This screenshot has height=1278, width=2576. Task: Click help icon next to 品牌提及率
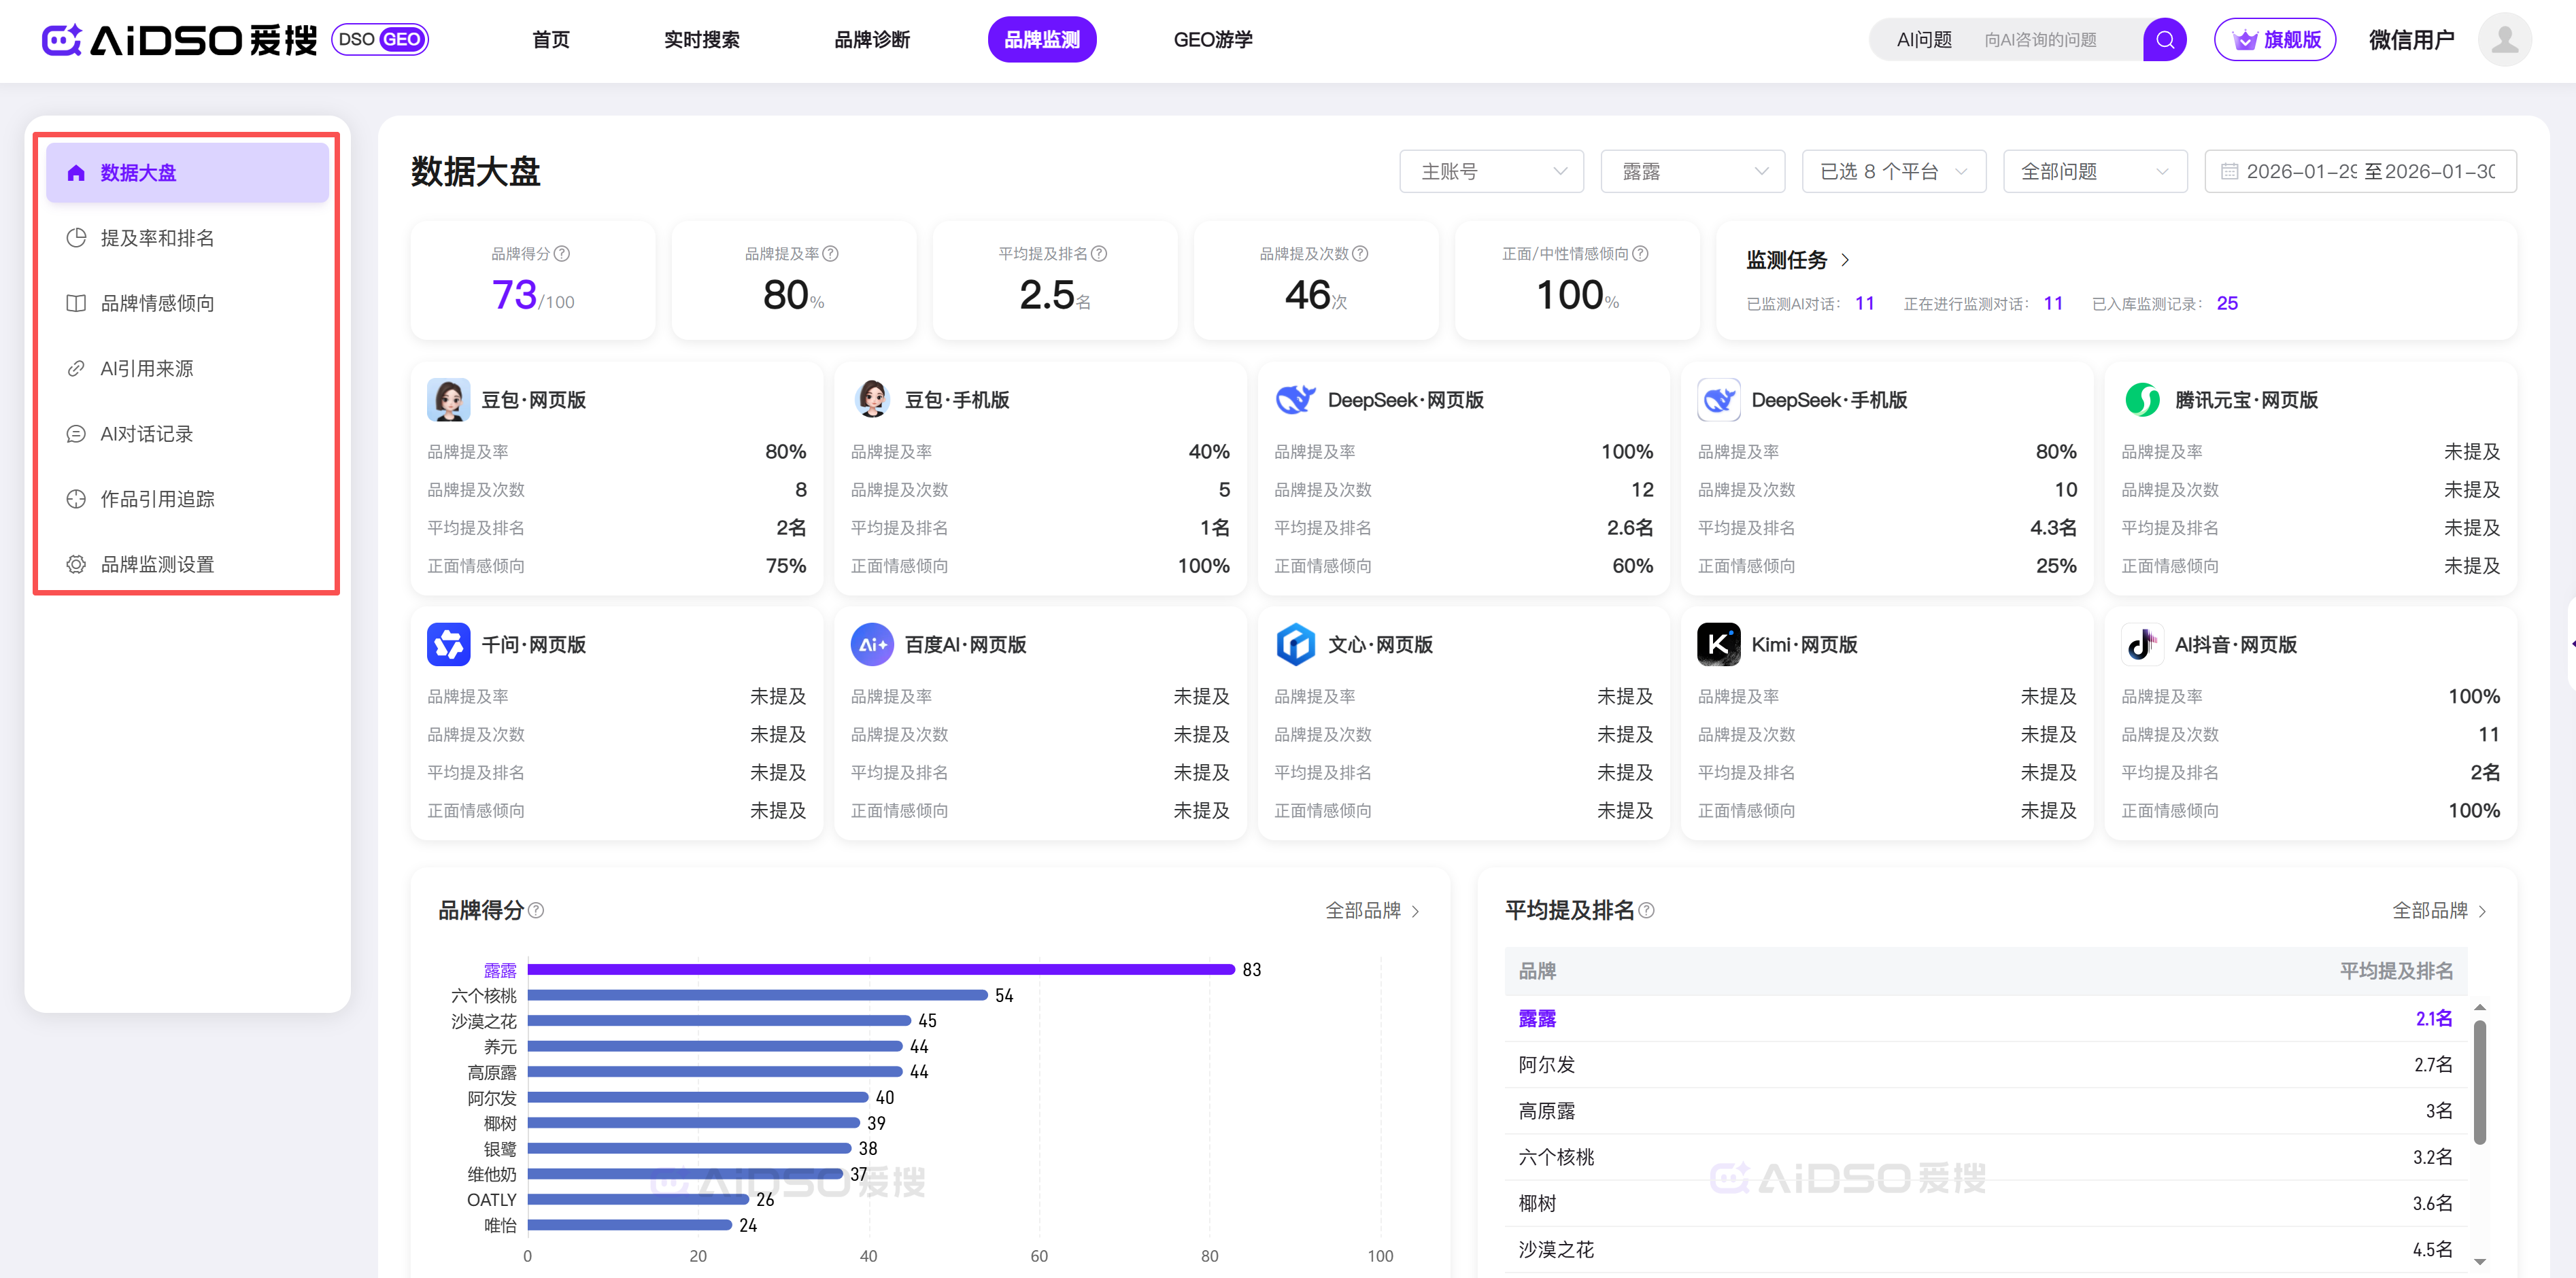pyautogui.click(x=830, y=254)
